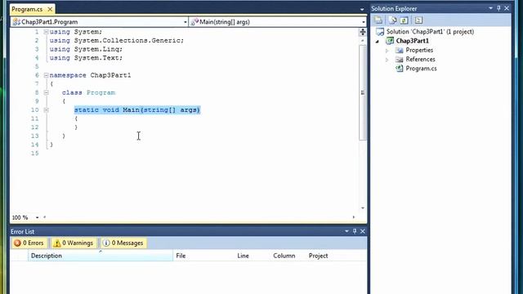The width and height of the screenshot is (523, 294).
Task: Toggle the 0 Warnings filter
Action: coord(74,243)
